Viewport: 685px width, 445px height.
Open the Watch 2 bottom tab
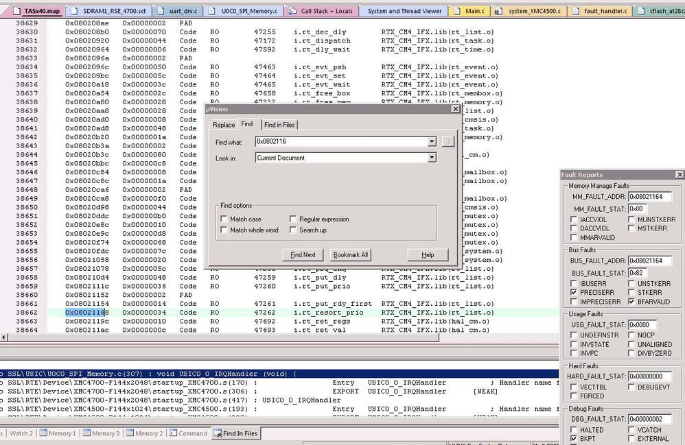pyautogui.click(x=21, y=433)
